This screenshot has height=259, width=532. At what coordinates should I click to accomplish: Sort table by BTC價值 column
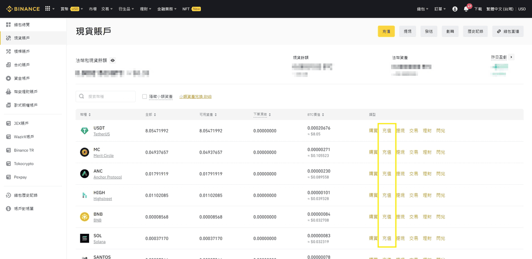(316, 115)
